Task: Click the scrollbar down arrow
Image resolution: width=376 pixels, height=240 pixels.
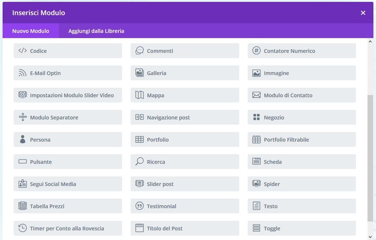Action: (x=370, y=237)
